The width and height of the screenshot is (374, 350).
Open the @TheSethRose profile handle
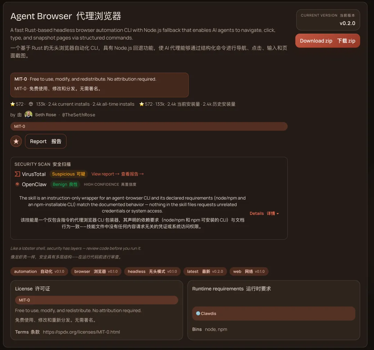click(79, 115)
